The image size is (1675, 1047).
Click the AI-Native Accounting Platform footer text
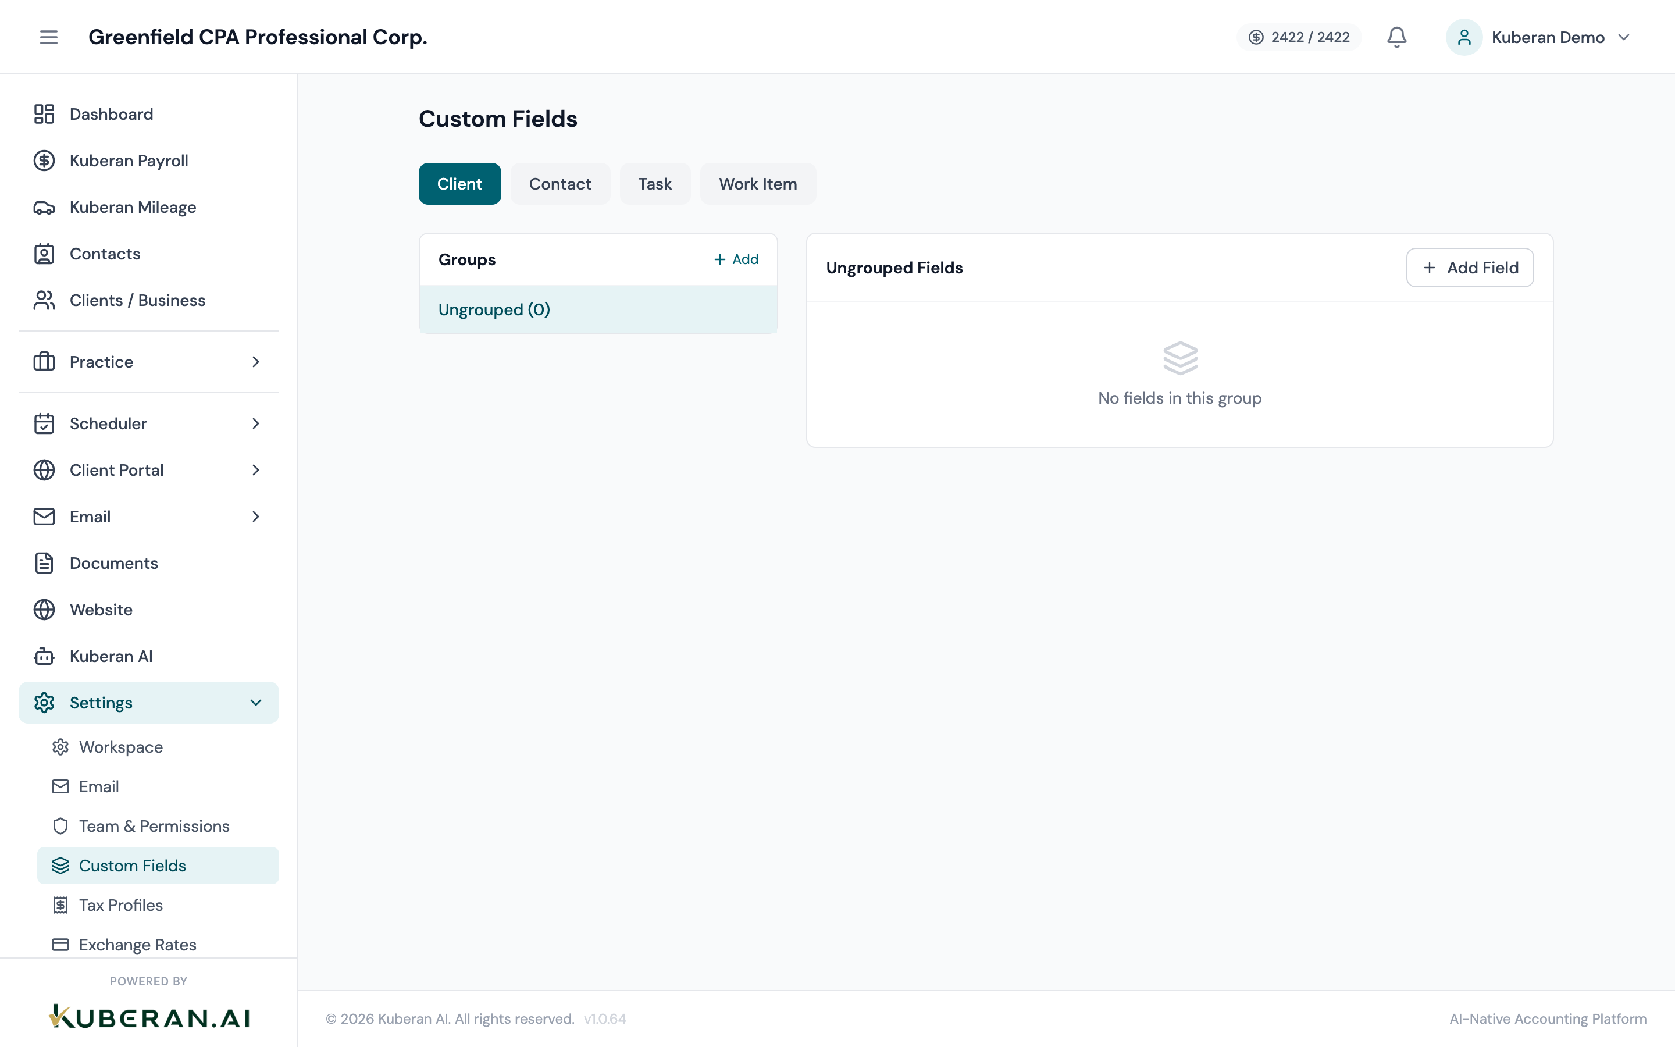click(1548, 1018)
